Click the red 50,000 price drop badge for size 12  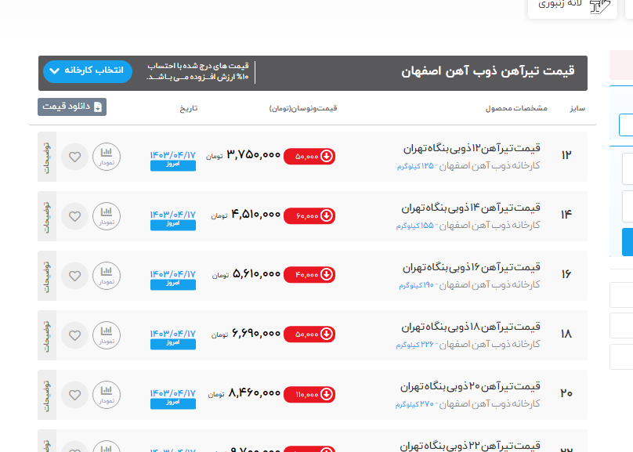click(309, 156)
